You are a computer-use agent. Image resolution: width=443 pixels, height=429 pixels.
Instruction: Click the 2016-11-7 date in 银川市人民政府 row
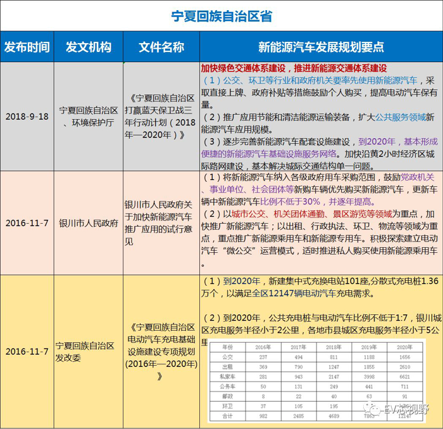click(27, 223)
